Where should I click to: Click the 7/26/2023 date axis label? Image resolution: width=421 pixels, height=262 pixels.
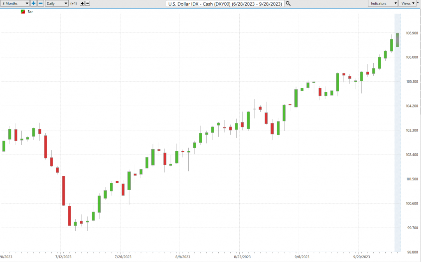tap(123, 257)
